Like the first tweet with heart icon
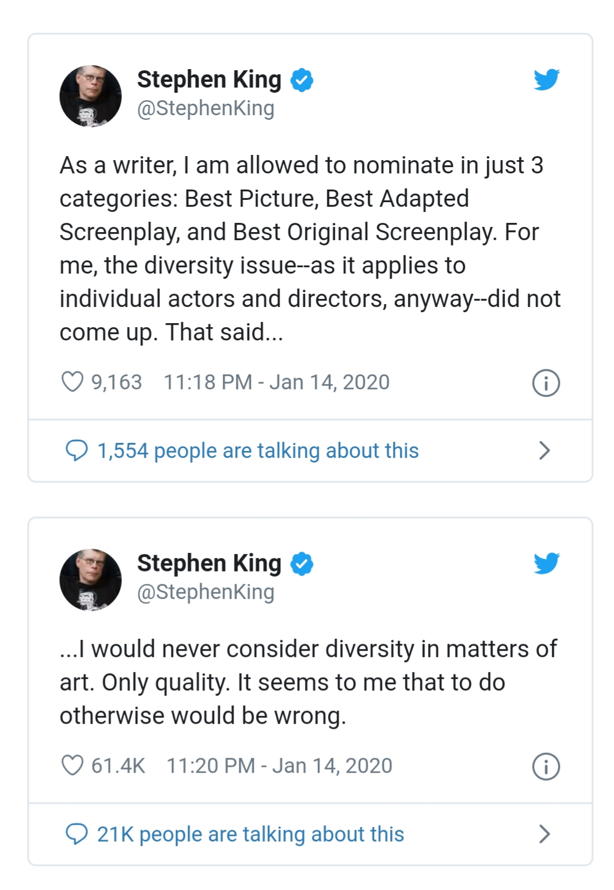Viewport: 614px width, 890px height. tap(73, 382)
